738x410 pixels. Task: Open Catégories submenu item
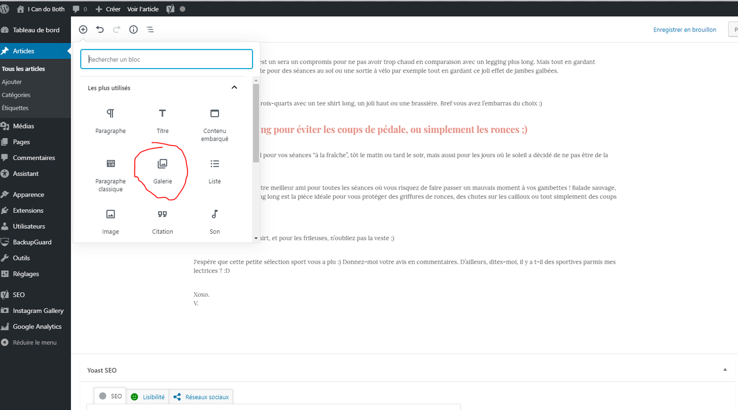point(16,95)
